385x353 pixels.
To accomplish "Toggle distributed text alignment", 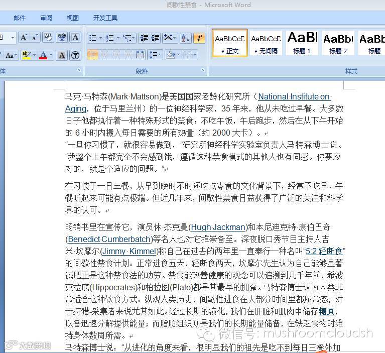I will click(x=140, y=55).
